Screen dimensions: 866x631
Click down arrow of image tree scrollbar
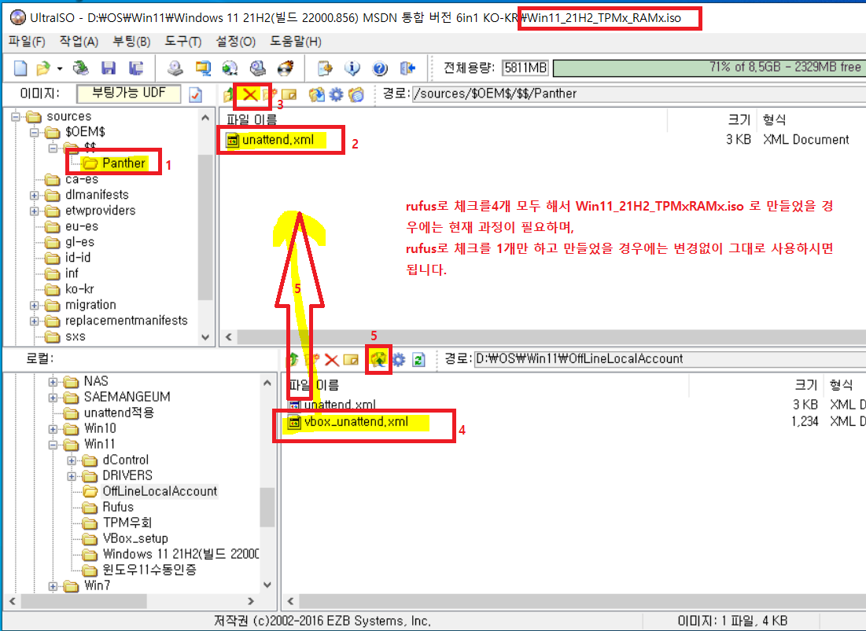click(205, 337)
